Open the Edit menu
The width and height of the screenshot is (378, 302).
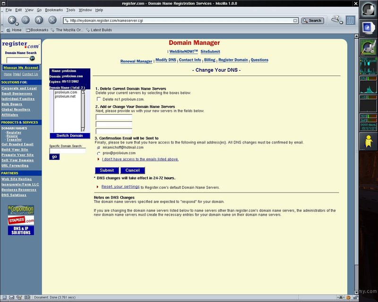18,10
